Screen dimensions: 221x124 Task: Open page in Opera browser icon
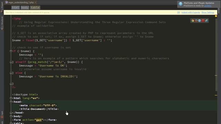coord(203,21)
